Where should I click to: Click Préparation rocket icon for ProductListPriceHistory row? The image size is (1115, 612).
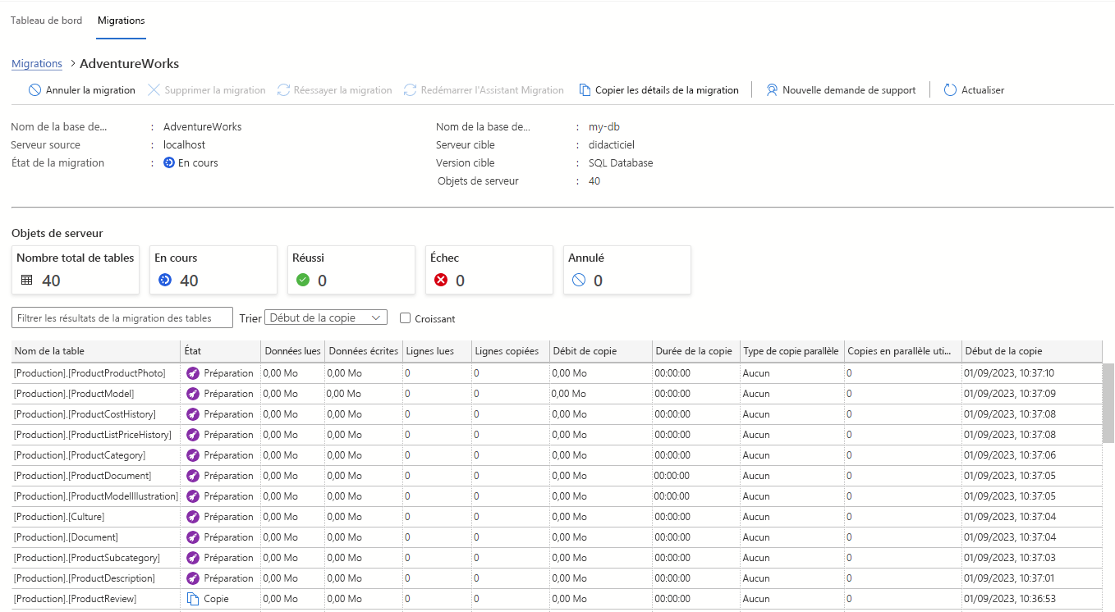193,435
